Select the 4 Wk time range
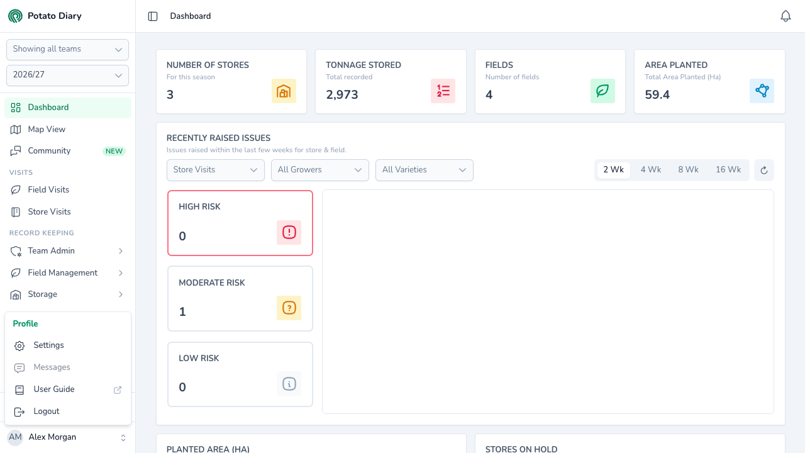The image size is (805, 453). click(x=651, y=170)
